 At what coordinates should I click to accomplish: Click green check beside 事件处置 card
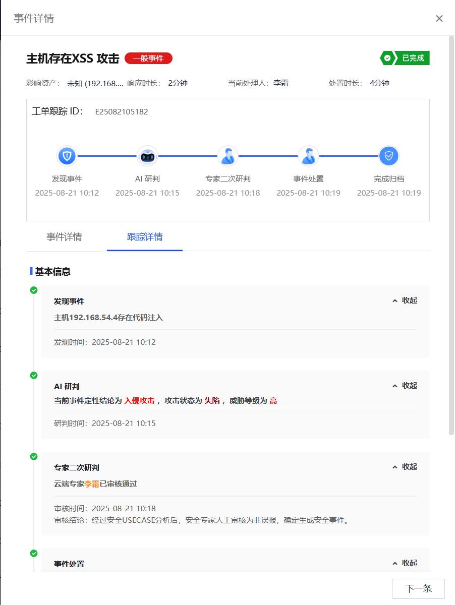pos(34,553)
